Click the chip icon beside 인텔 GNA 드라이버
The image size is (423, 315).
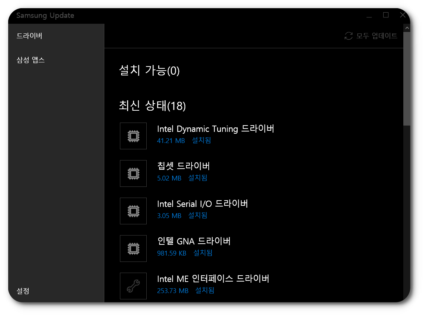coord(133,248)
